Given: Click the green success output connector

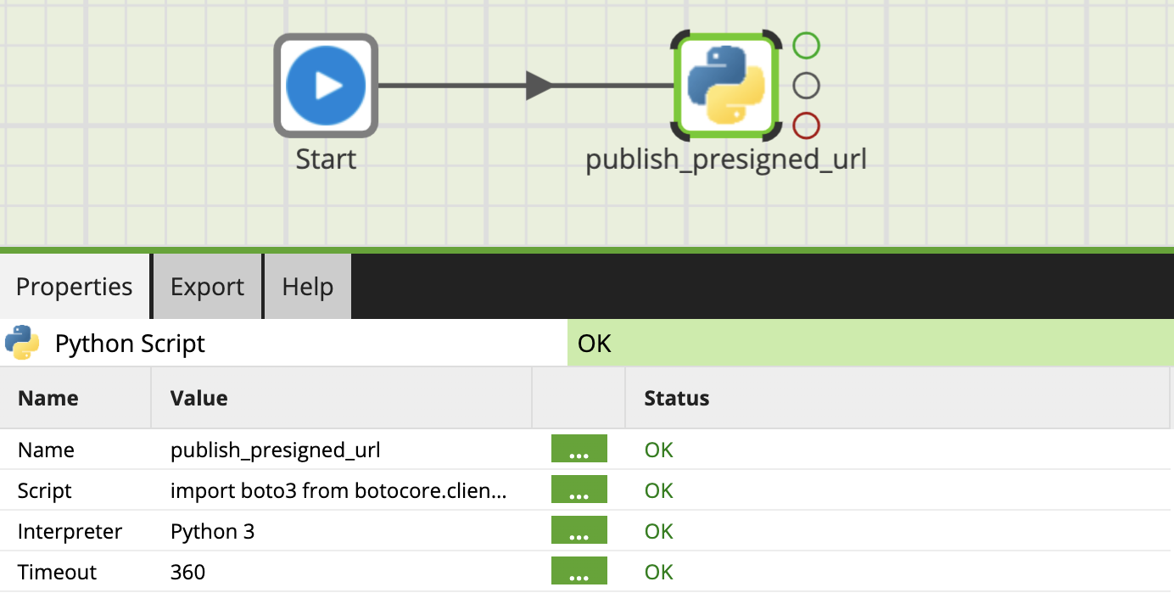Looking at the screenshot, I should [806, 45].
